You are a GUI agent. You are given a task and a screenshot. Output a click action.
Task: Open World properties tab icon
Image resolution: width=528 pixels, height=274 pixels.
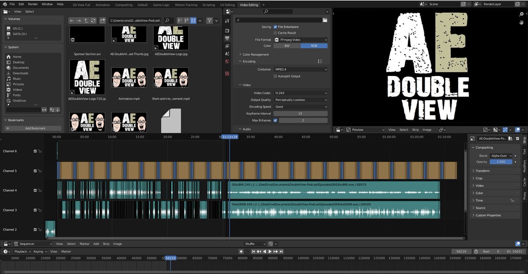pyautogui.click(x=227, y=61)
